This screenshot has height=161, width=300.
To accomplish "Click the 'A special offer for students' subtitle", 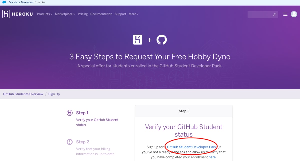I will coord(150,66).
